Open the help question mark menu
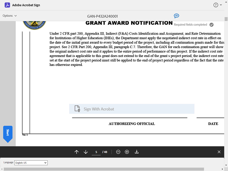The width and height of the screenshot is (228, 171). [x=216, y=5]
